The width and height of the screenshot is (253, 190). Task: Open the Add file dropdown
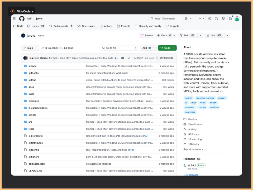(x=149, y=48)
